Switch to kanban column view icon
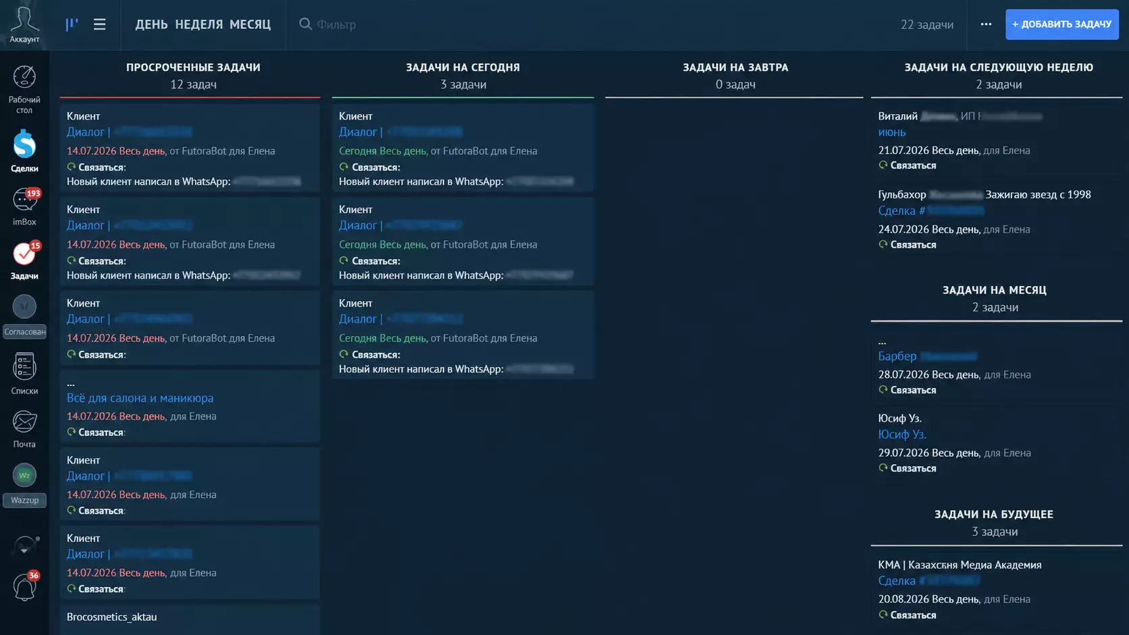This screenshot has width=1129, height=635. 72,24
